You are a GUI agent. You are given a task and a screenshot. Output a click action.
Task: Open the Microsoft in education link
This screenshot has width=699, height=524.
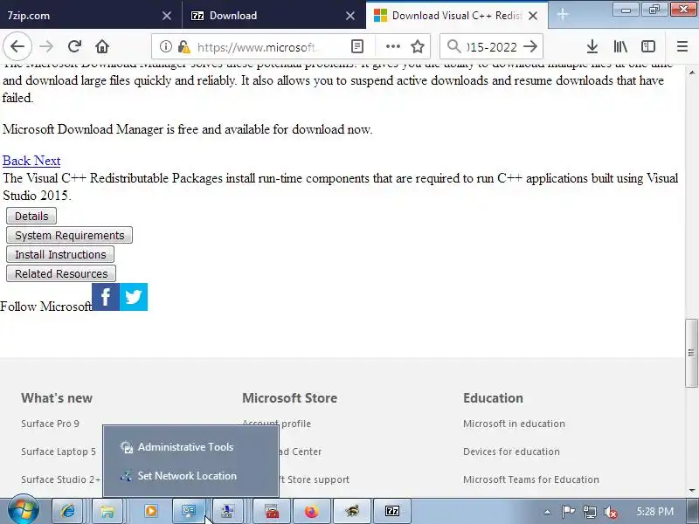[x=514, y=424]
